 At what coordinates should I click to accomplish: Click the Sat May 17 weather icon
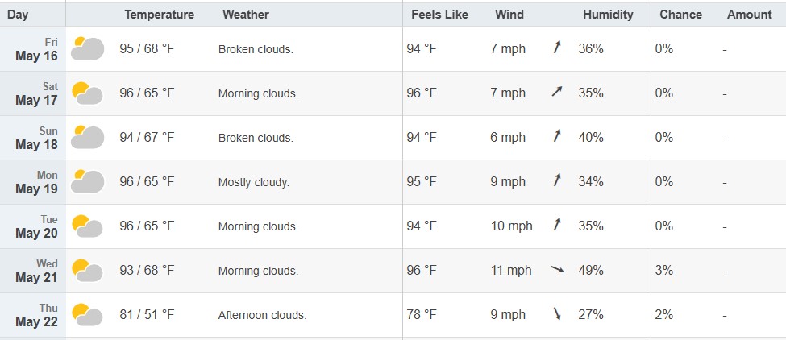pos(88,93)
